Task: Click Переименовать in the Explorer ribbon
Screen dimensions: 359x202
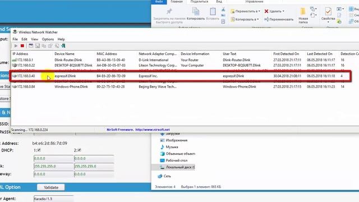Action: [279, 20]
